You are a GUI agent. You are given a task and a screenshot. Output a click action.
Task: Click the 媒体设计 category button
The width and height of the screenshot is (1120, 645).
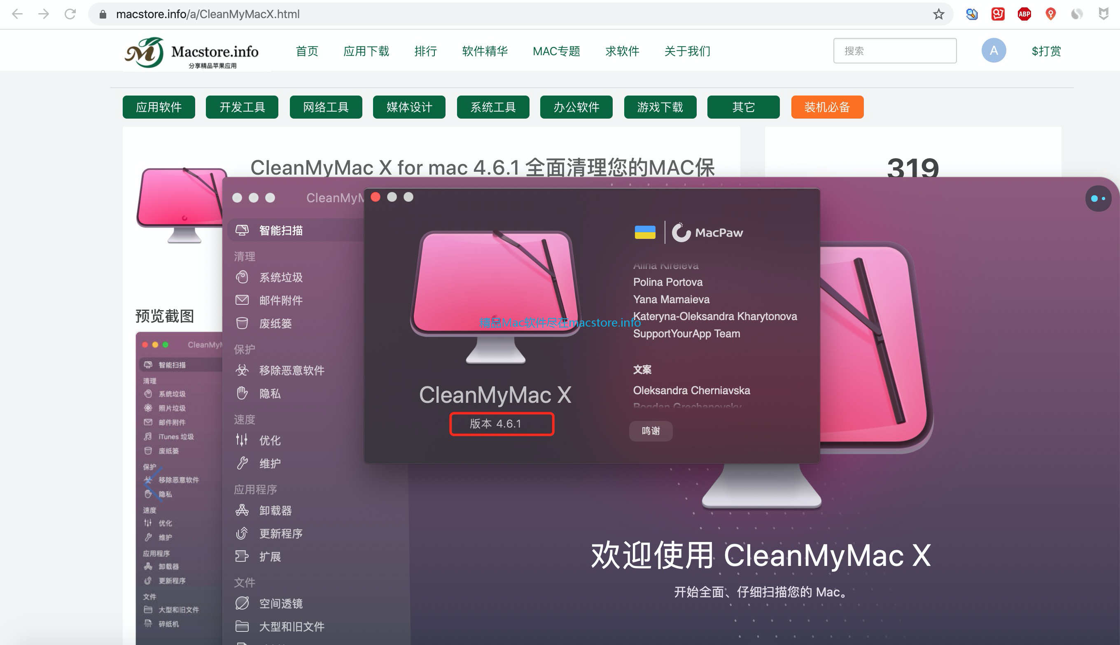[x=409, y=107]
